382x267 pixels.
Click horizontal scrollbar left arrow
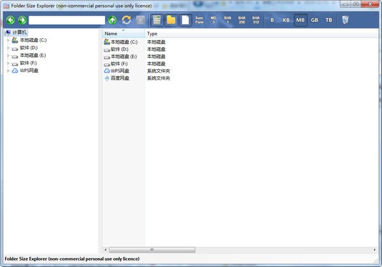[x=106, y=250]
